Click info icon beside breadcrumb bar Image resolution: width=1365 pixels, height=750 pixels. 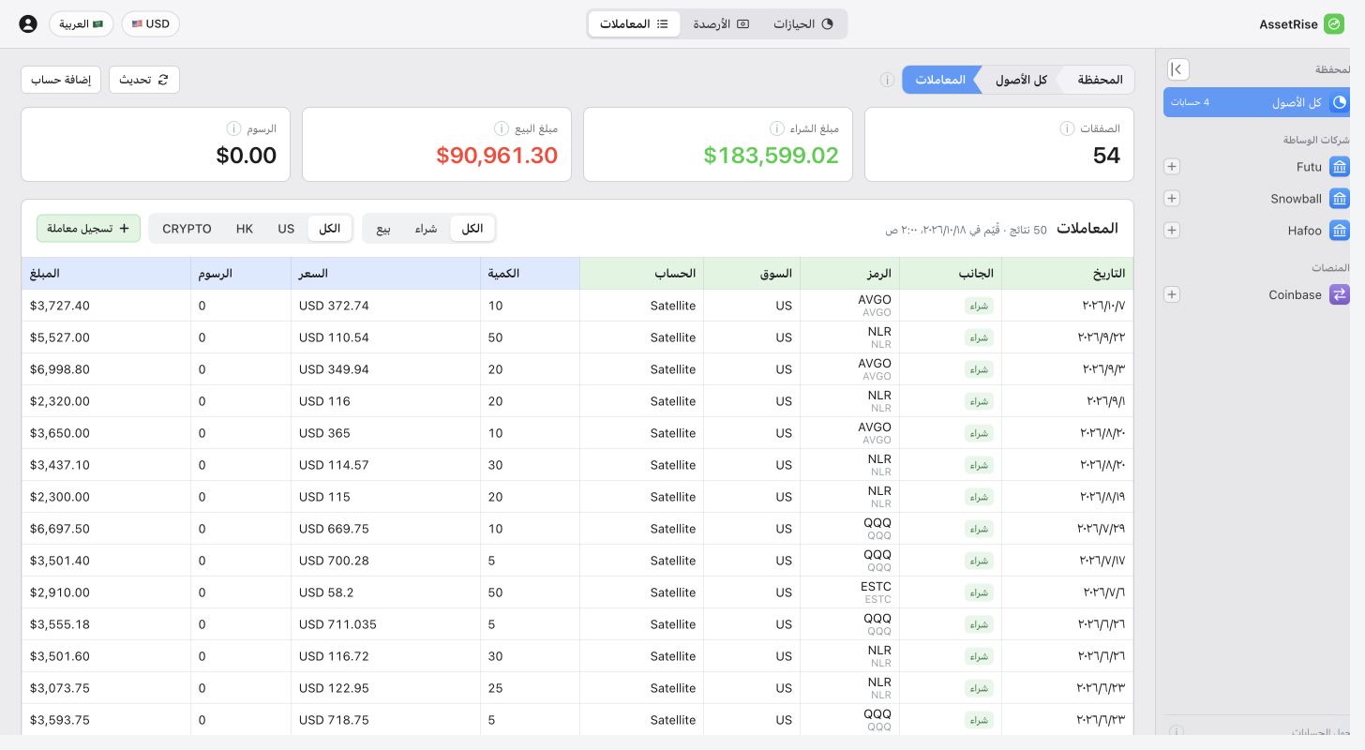click(x=887, y=80)
